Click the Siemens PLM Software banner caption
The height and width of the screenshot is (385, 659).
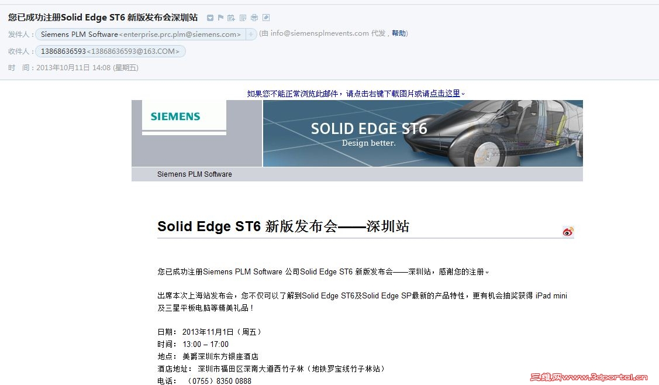coord(194,174)
